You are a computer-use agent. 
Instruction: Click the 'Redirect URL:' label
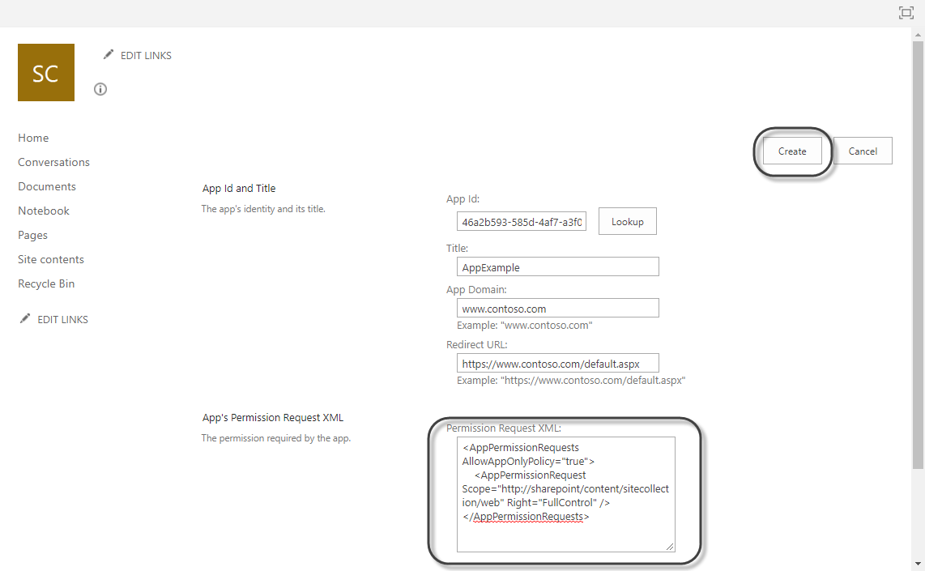pos(476,344)
